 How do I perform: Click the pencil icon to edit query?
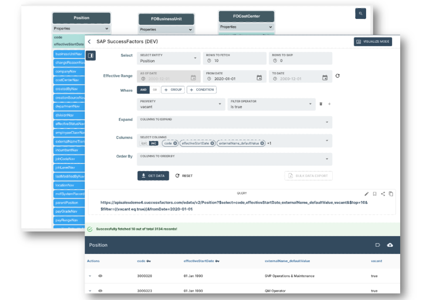coord(366,194)
